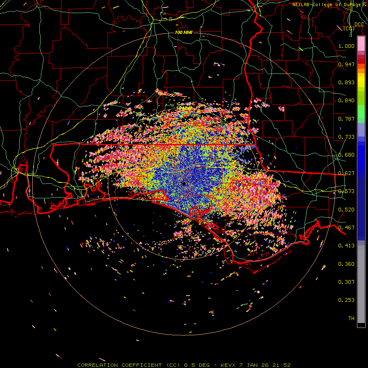Select the 0.733 legend value
The image size is (368, 368).
tap(346, 137)
